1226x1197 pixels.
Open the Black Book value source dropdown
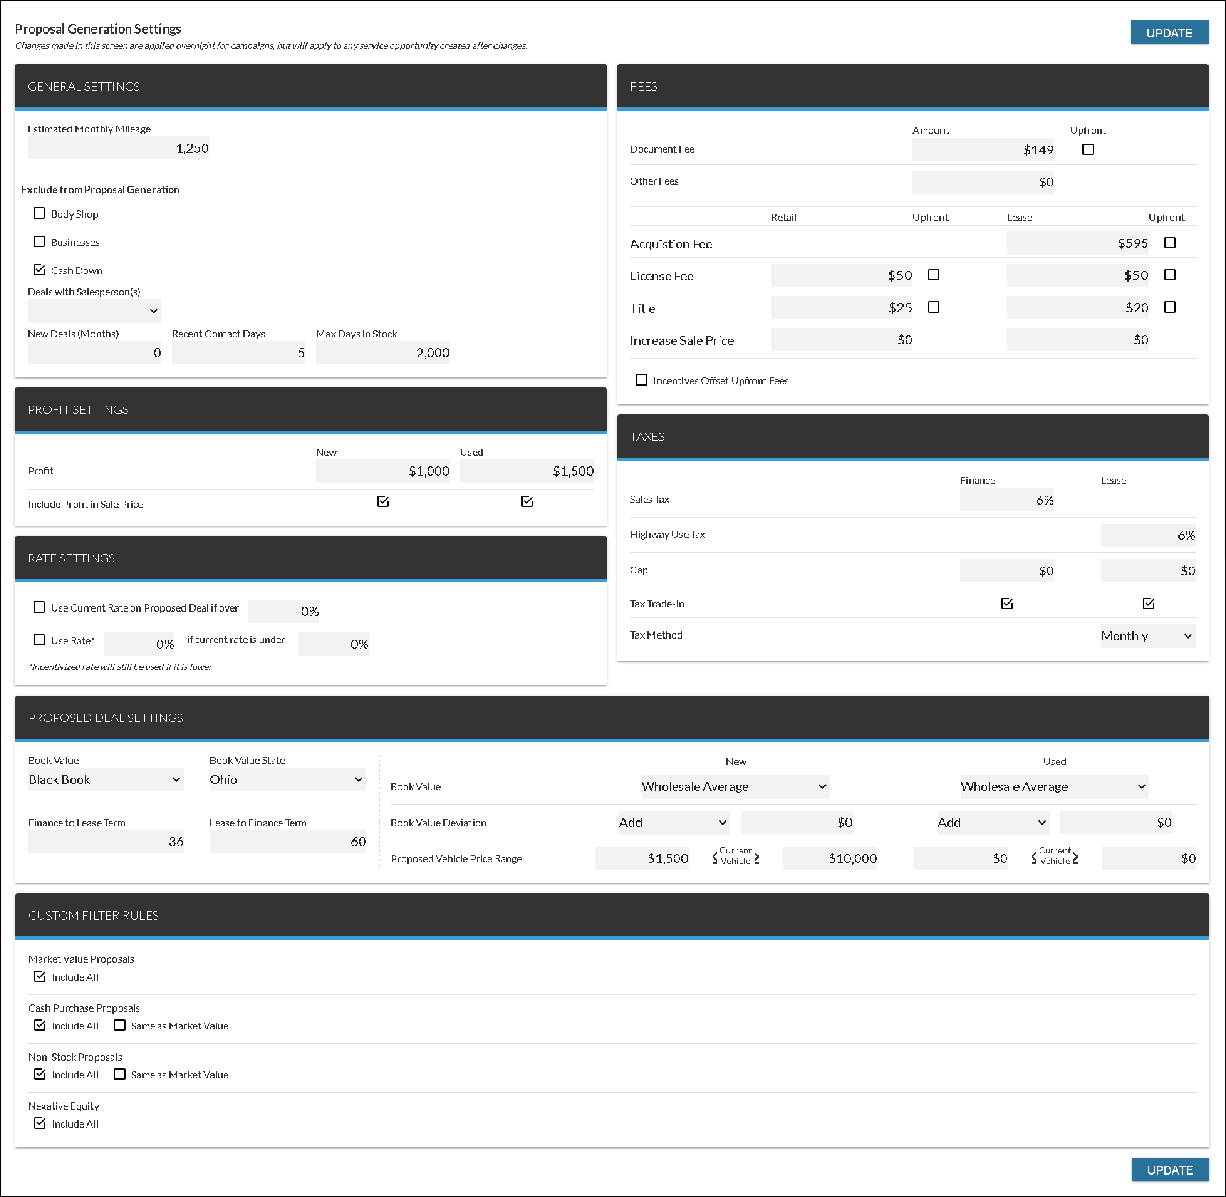click(x=105, y=780)
